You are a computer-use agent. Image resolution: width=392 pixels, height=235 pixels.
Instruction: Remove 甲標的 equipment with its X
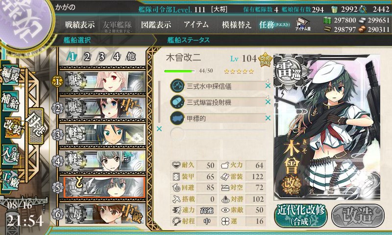click(268, 118)
